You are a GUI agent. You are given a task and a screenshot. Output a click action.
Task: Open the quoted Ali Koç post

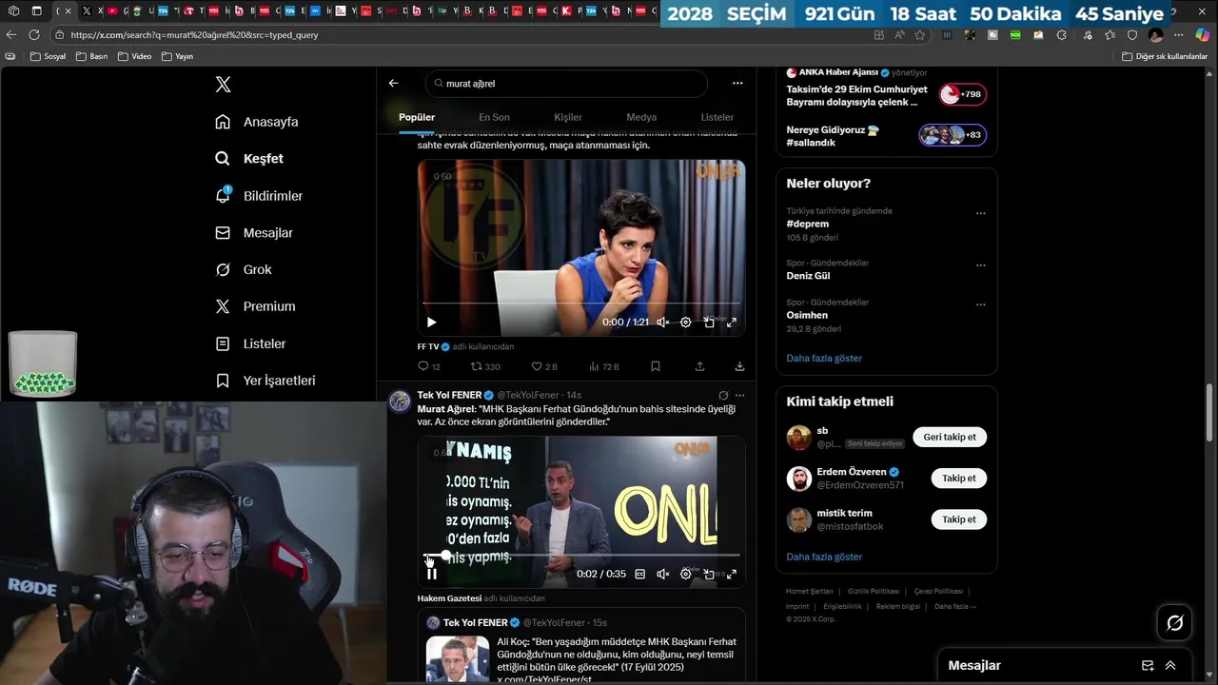pyautogui.click(x=580, y=646)
